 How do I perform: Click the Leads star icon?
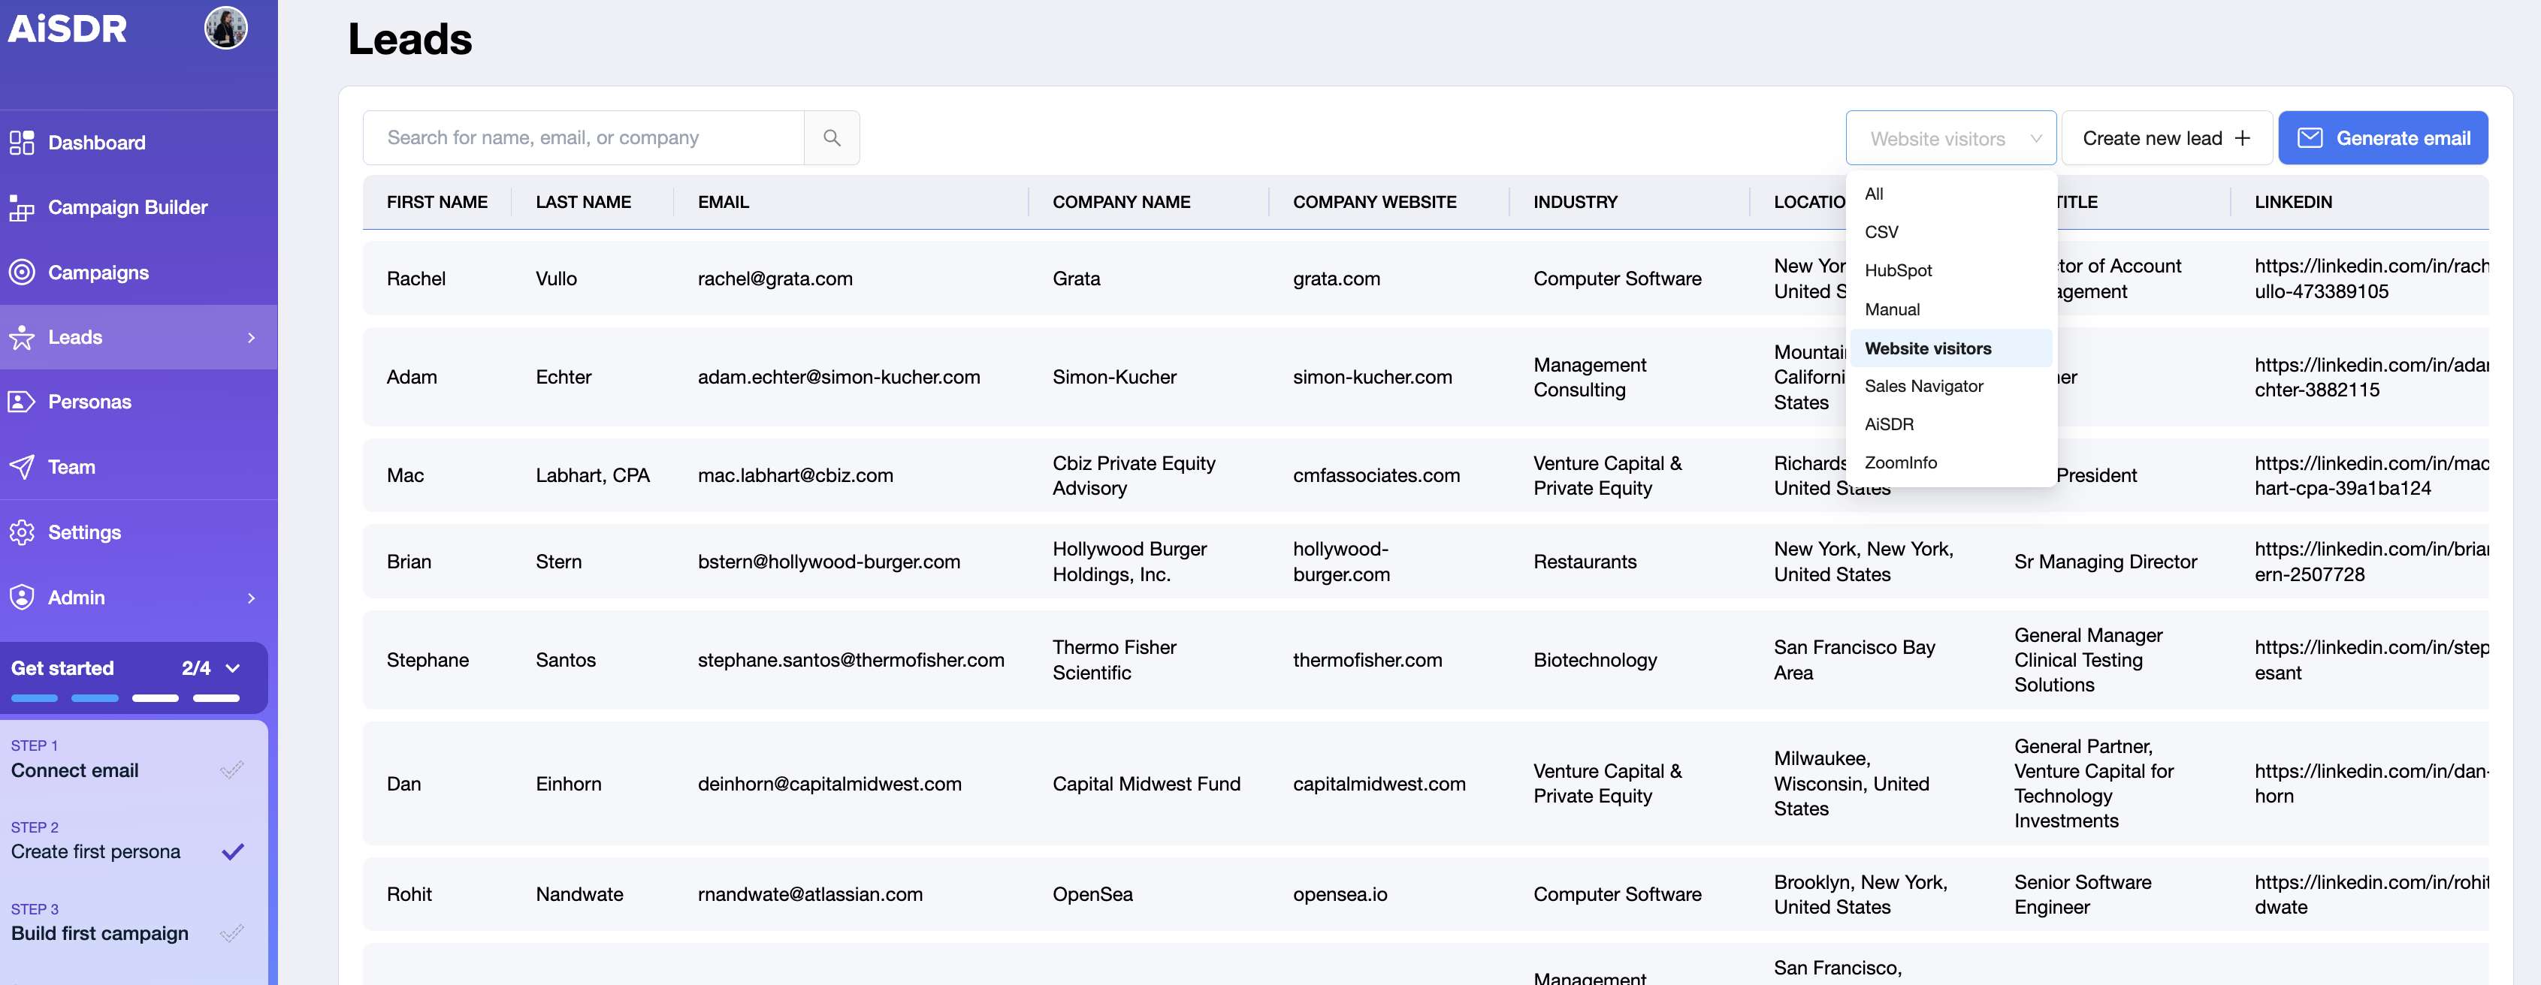click(22, 337)
